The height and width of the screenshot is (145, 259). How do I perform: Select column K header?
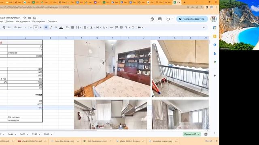(159, 38)
